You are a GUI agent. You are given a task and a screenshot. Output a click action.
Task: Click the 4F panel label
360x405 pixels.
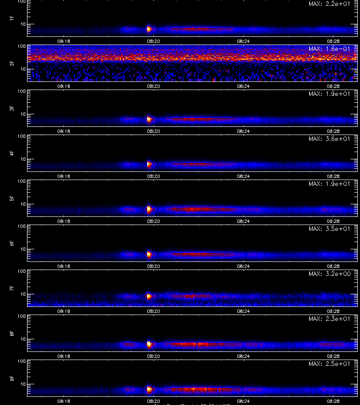(12, 153)
